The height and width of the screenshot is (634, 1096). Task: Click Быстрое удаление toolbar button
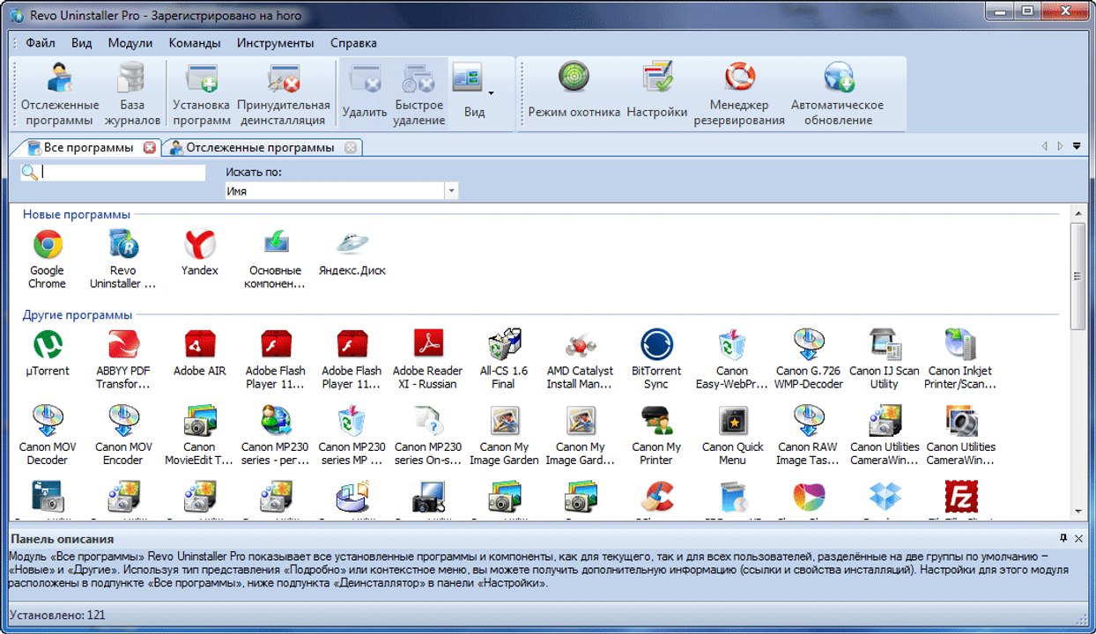pyautogui.click(x=419, y=95)
